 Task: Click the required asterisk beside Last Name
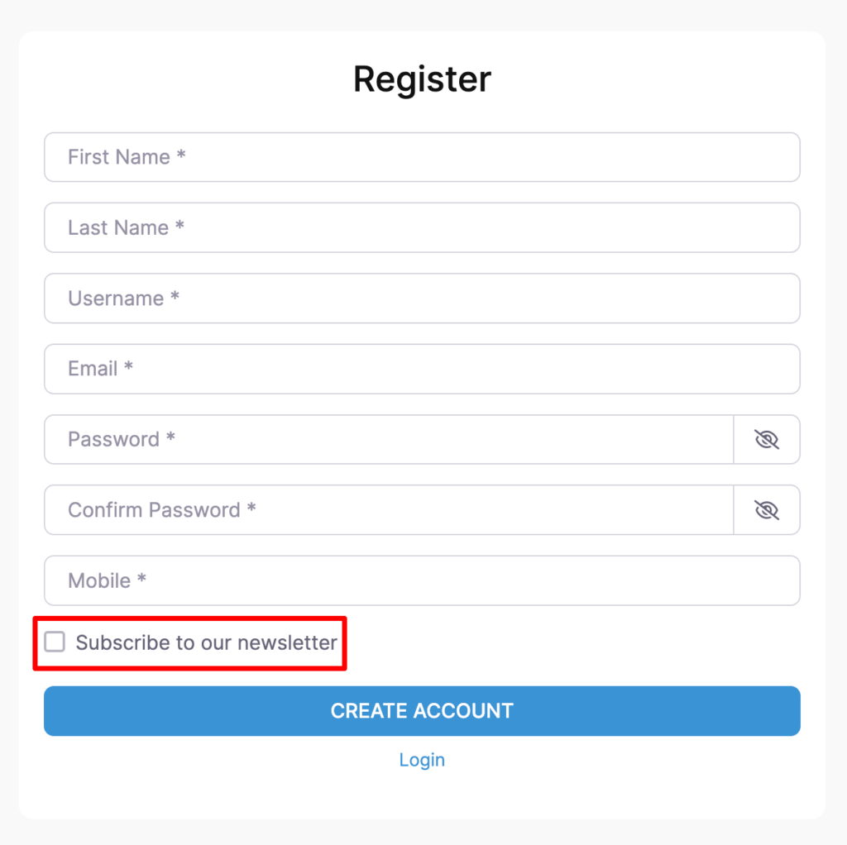[179, 226]
